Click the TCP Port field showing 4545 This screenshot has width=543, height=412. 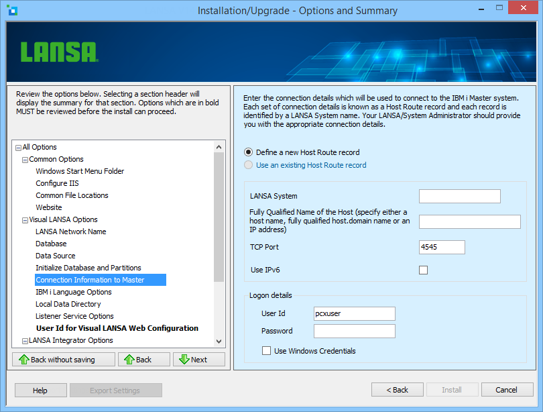pos(442,247)
